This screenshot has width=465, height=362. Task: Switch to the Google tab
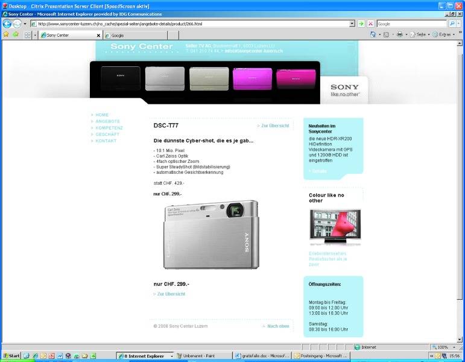click(x=135, y=36)
